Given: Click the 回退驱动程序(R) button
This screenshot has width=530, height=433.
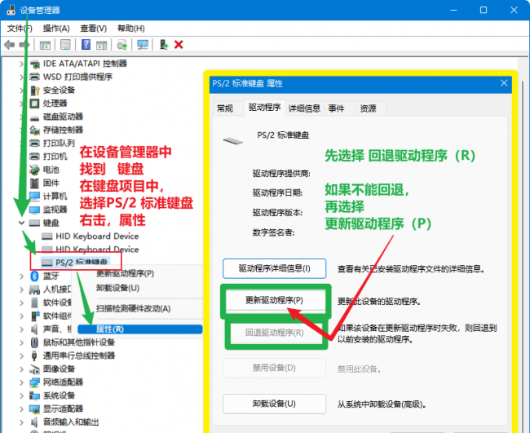Looking at the screenshot, I should pyautogui.click(x=274, y=333).
